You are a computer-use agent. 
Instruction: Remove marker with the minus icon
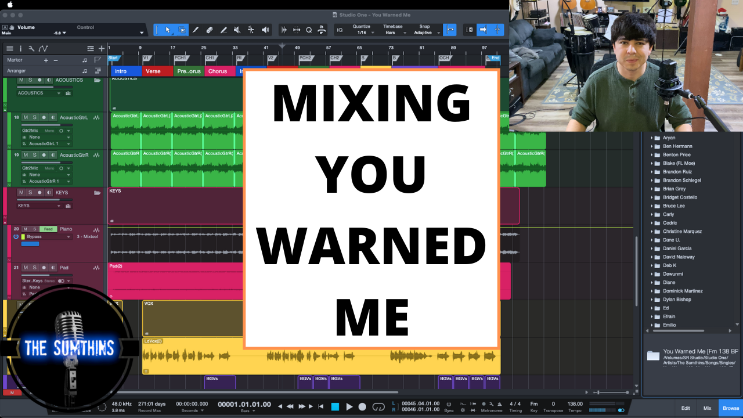coord(56,60)
